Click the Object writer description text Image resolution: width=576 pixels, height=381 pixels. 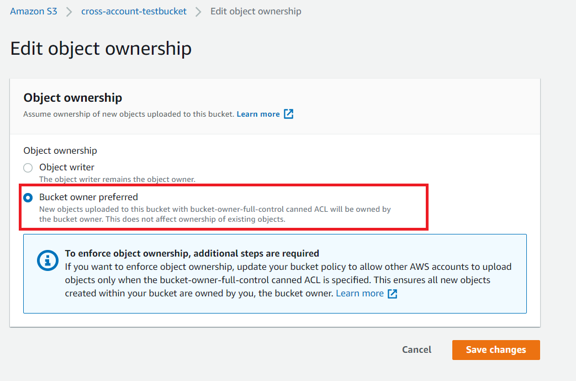pos(117,179)
